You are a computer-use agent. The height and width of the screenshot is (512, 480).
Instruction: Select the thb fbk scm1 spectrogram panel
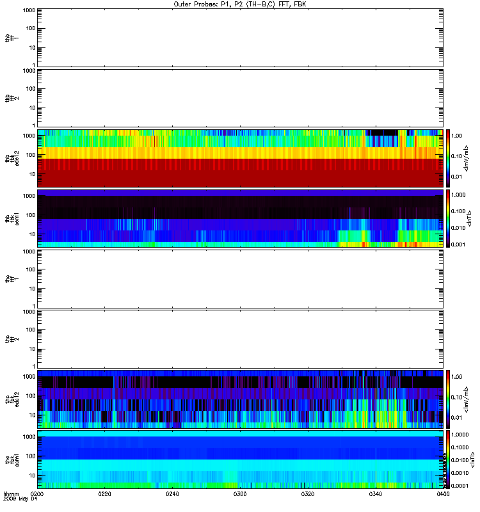pyautogui.click(x=240, y=218)
